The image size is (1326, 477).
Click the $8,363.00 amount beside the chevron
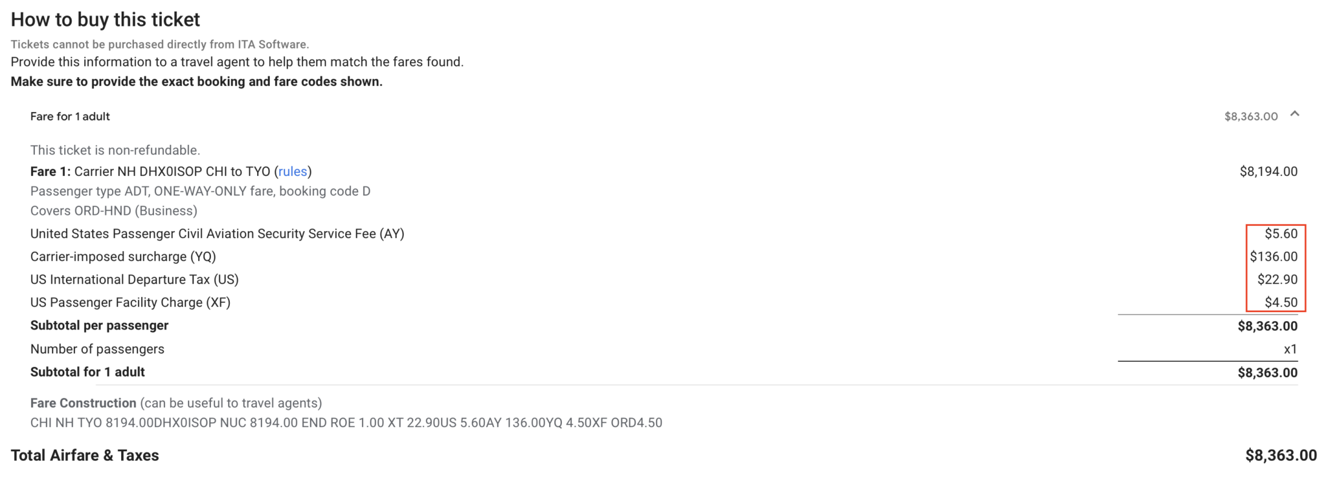tap(1250, 116)
